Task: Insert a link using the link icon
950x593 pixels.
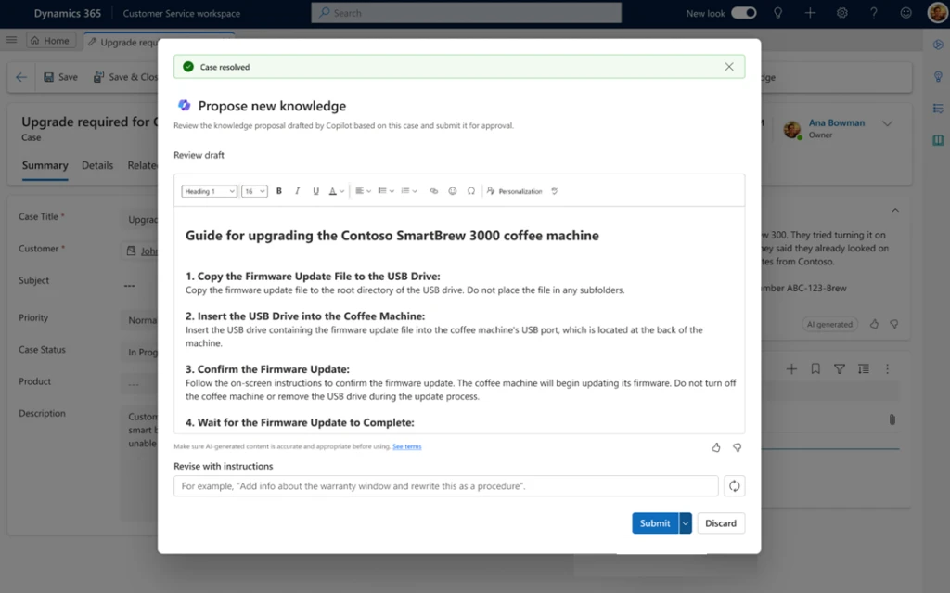Action: 433,191
